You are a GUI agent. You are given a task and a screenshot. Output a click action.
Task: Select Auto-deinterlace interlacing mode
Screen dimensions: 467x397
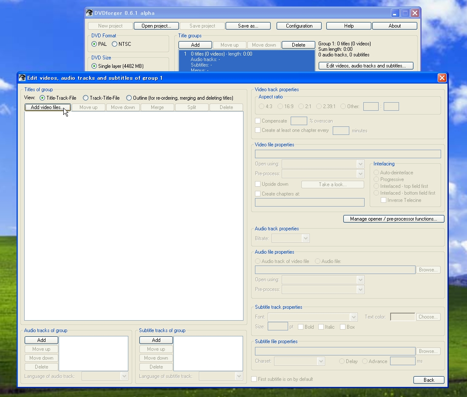(376, 173)
